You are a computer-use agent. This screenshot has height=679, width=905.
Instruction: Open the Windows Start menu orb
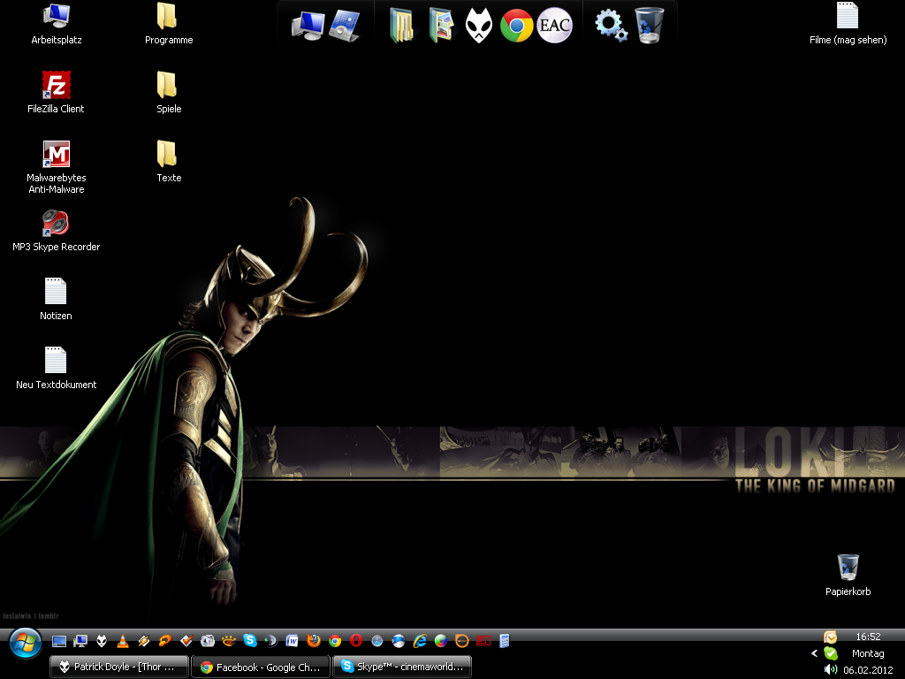(25, 644)
